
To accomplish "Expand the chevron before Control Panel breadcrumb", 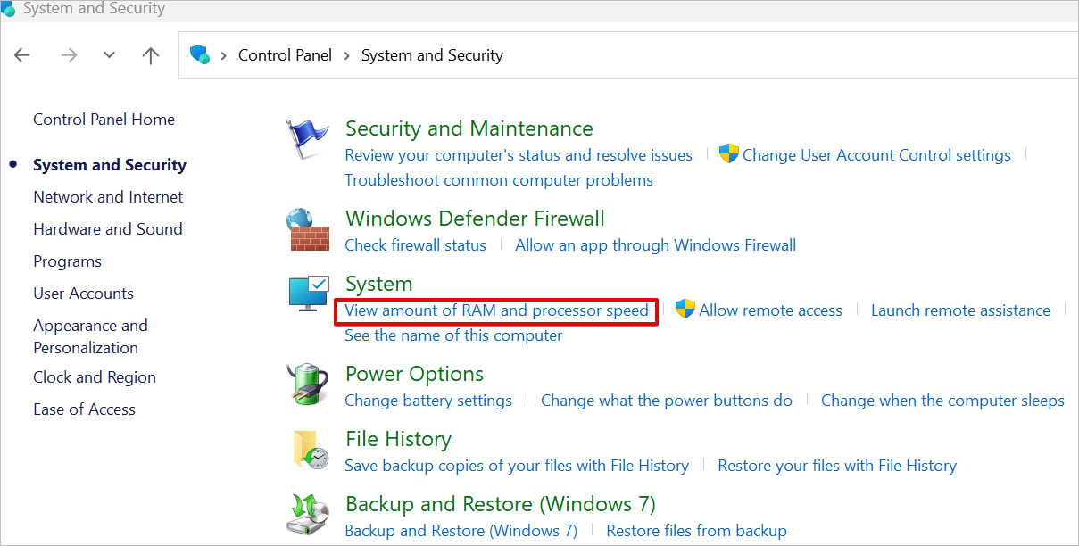I will (223, 55).
